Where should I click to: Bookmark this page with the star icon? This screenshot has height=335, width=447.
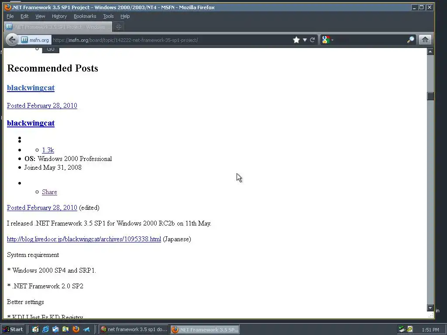pos(296,40)
